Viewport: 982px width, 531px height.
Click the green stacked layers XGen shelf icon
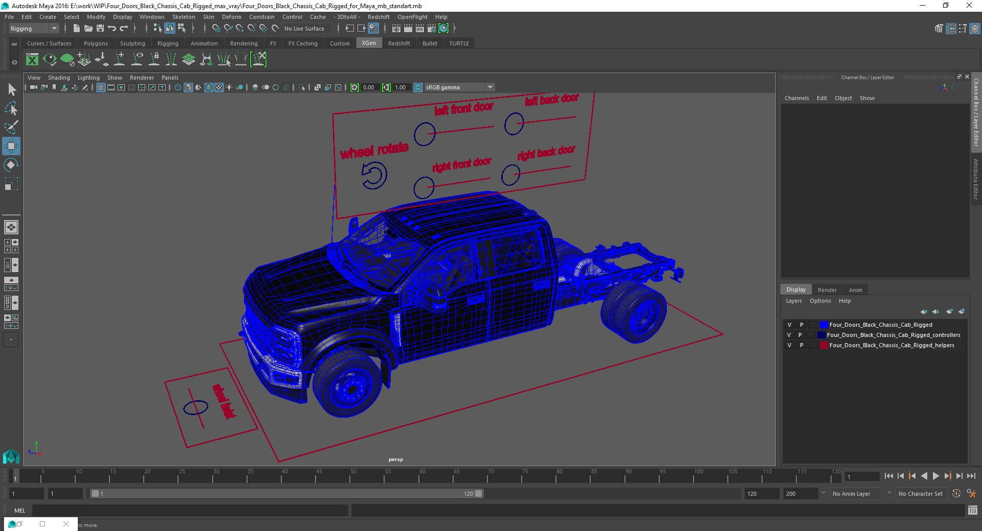[189, 60]
